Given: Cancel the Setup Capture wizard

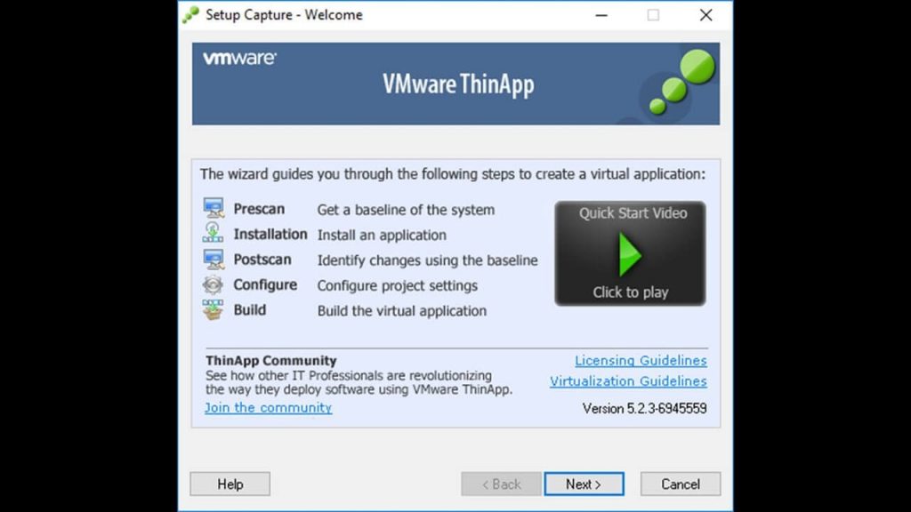Looking at the screenshot, I should (x=681, y=484).
